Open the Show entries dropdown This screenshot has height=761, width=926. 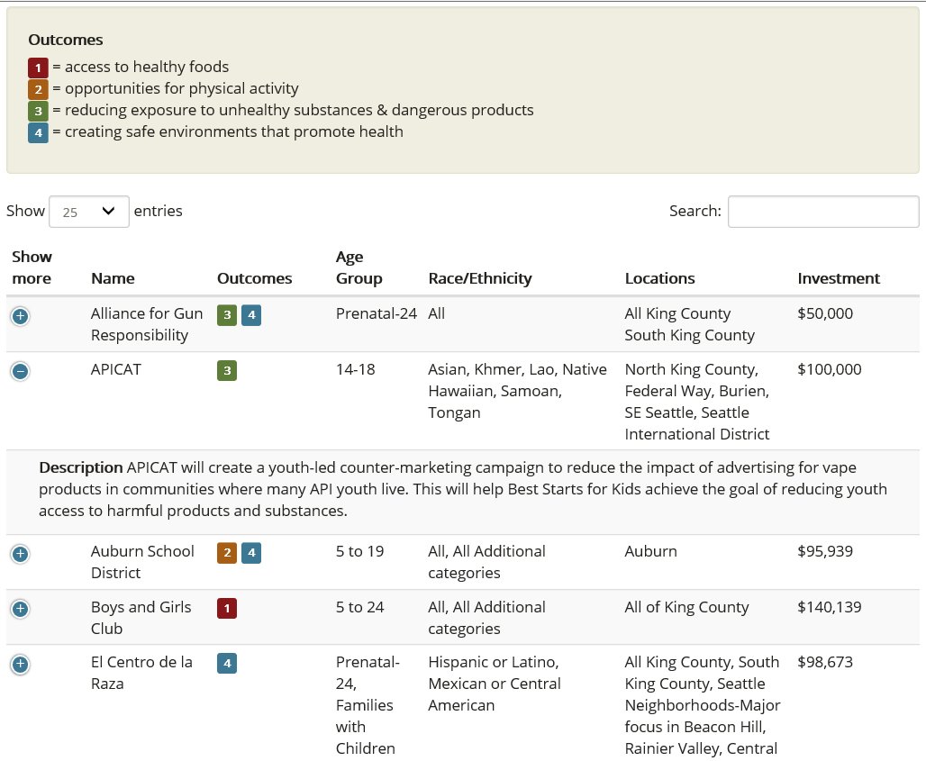(x=89, y=212)
